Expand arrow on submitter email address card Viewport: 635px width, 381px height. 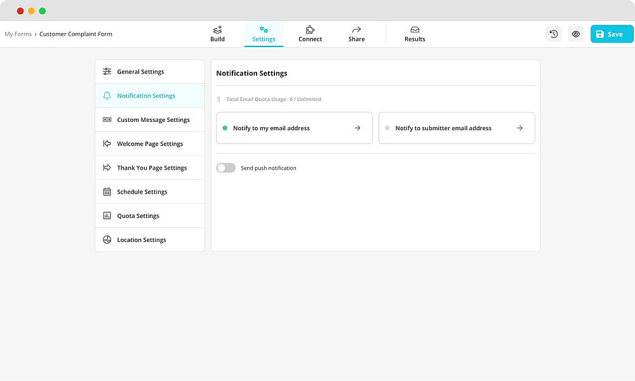[520, 128]
